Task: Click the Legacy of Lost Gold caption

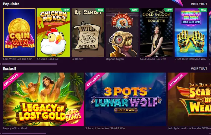Action: [x=15, y=128]
